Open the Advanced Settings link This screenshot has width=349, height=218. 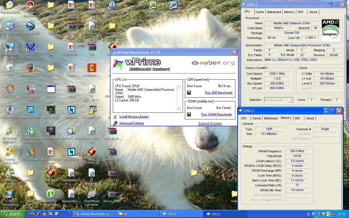pos(131,123)
